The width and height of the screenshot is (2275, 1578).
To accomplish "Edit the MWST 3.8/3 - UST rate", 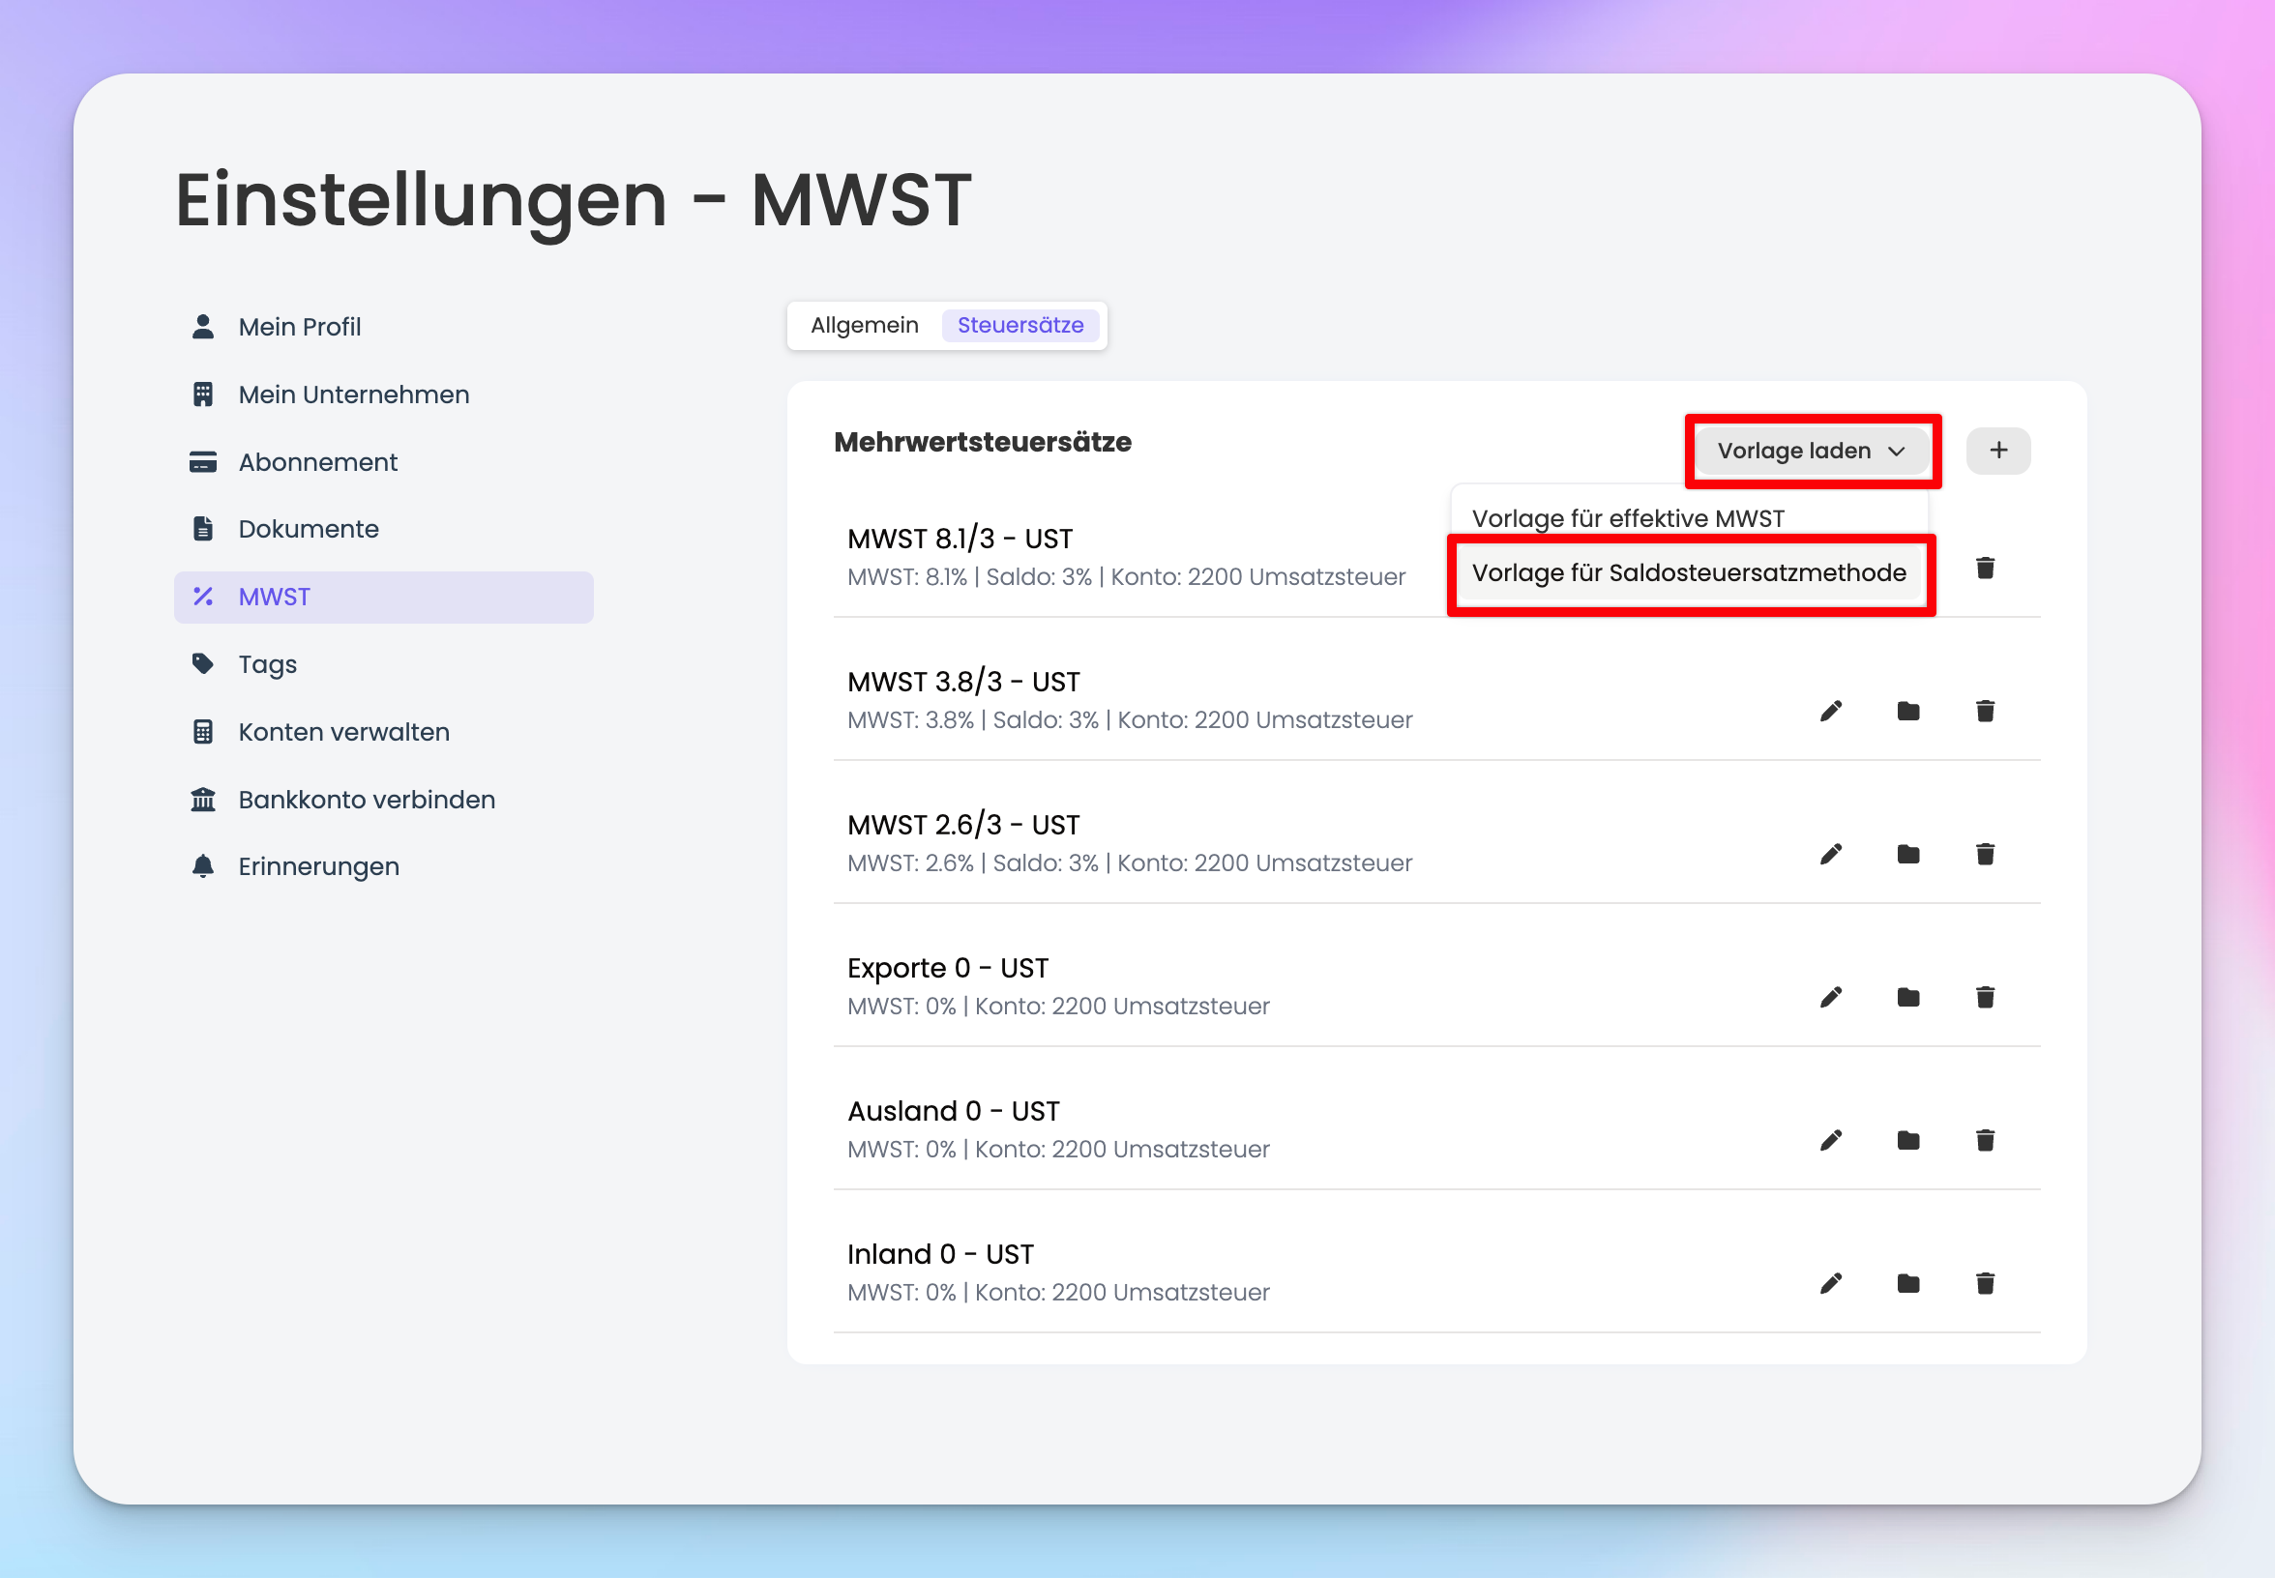I will point(1830,711).
